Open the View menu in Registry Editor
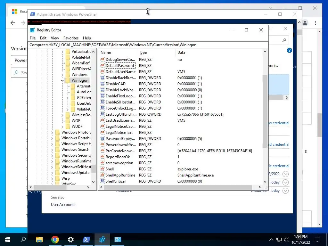The height and width of the screenshot is (246, 328). [x=55, y=38]
